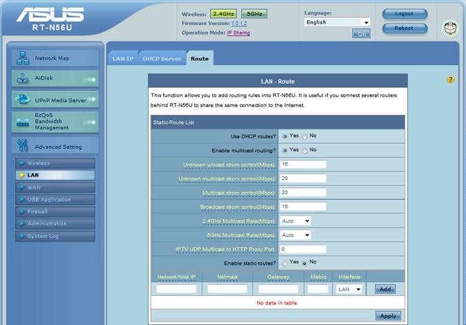The image size is (466, 325).
Task: Select Yes for Enable static routes
Action: pos(285,263)
